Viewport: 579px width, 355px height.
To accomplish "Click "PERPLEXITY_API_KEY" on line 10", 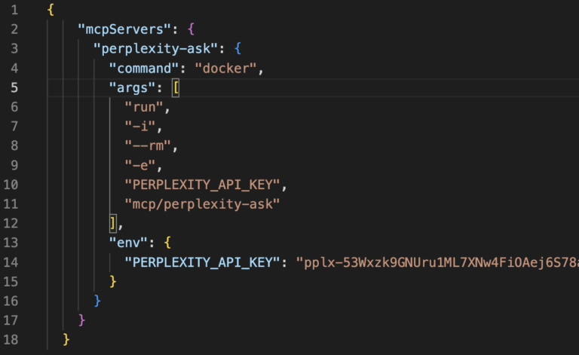I will [x=204, y=185].
